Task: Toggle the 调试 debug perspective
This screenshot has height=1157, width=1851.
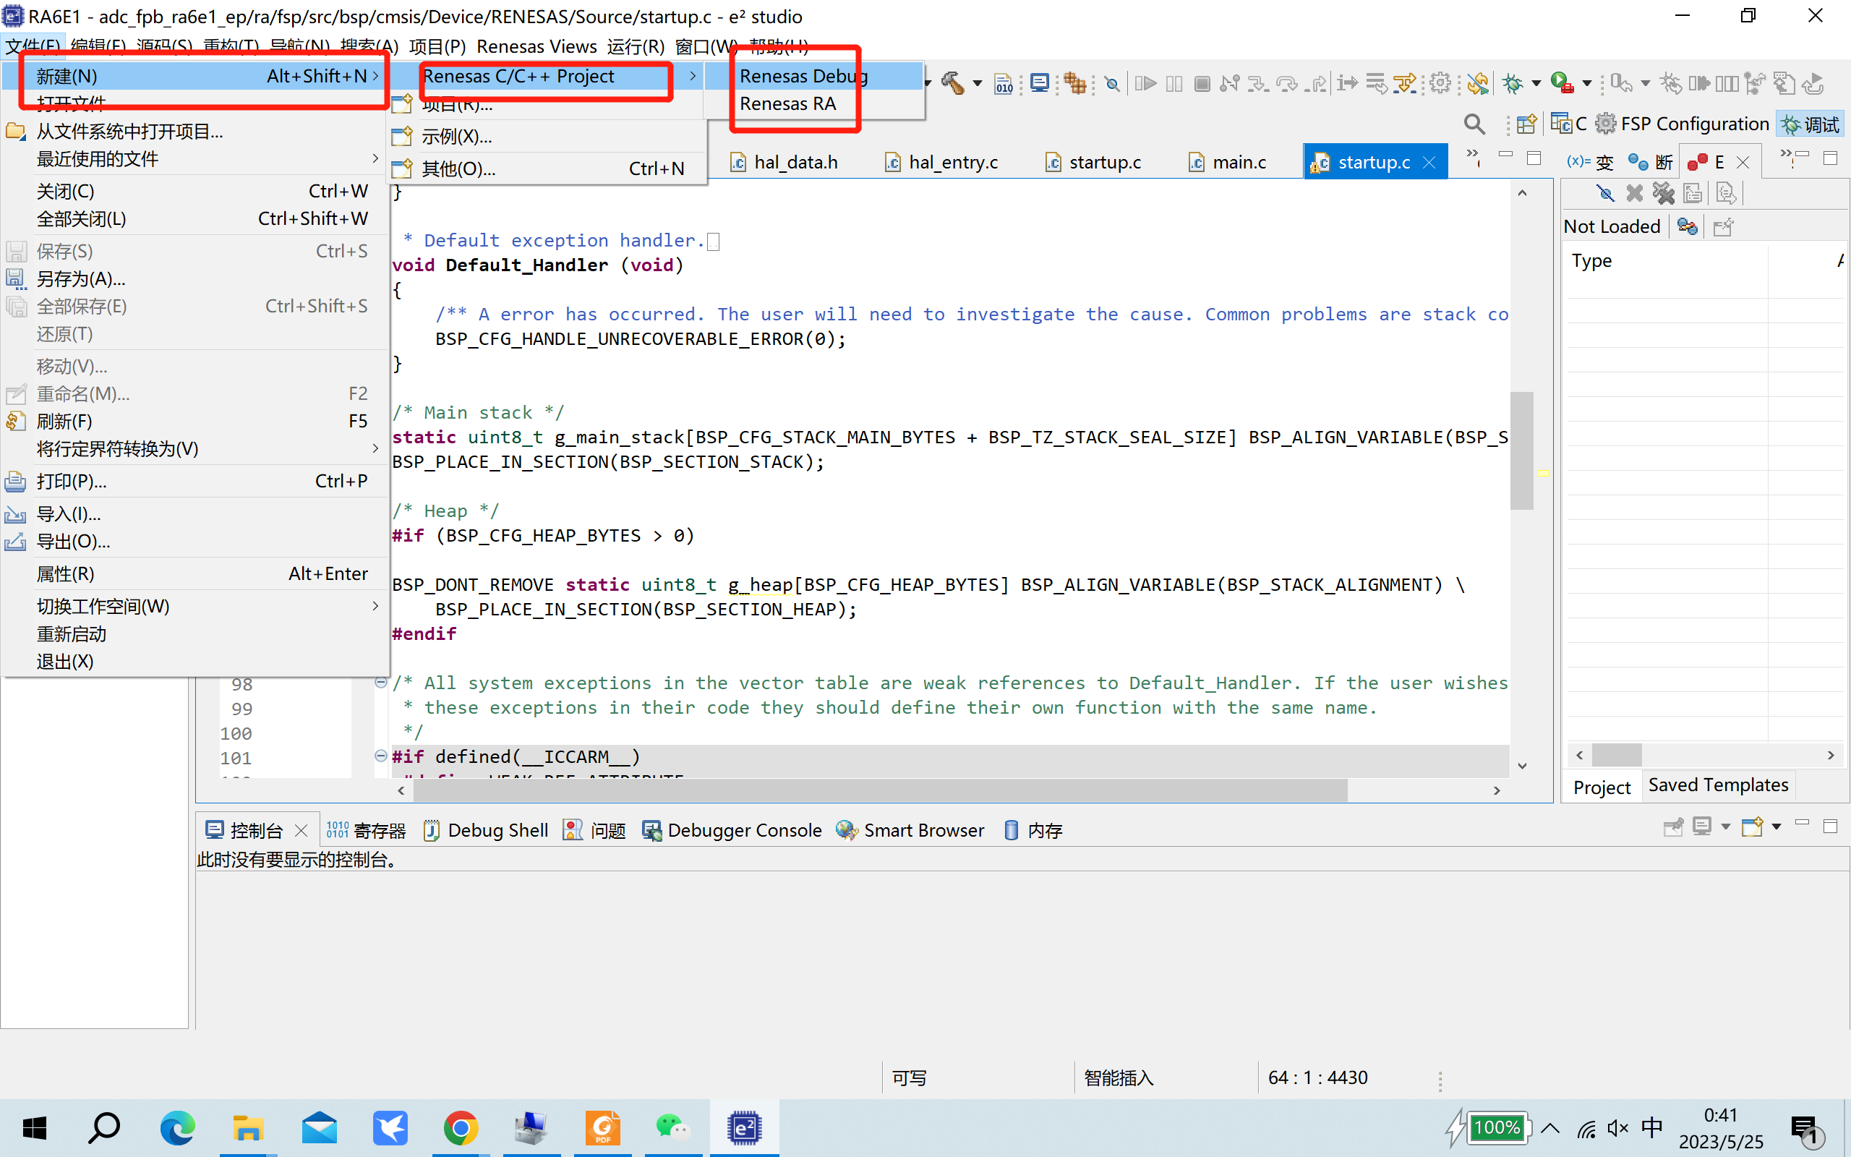Action: (1809, 124)
